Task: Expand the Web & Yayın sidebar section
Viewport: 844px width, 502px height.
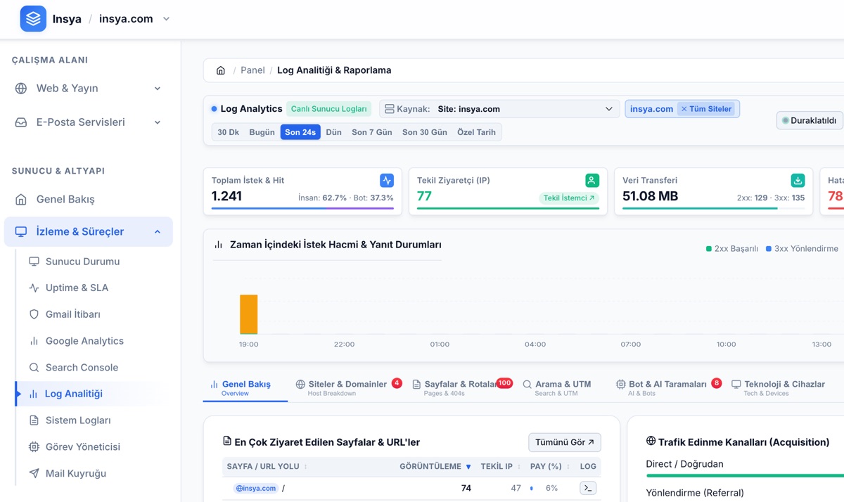Action: coord(89,89)
